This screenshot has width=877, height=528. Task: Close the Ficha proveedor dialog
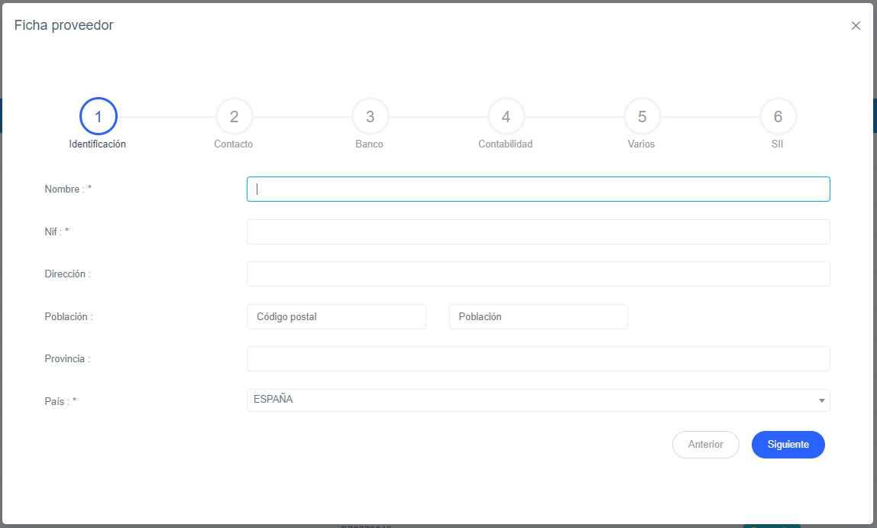pyautogui.click(x=856, y=26)
